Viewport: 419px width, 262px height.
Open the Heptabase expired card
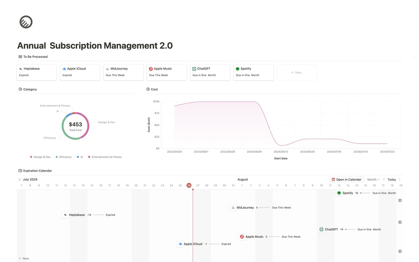point(37,72)
